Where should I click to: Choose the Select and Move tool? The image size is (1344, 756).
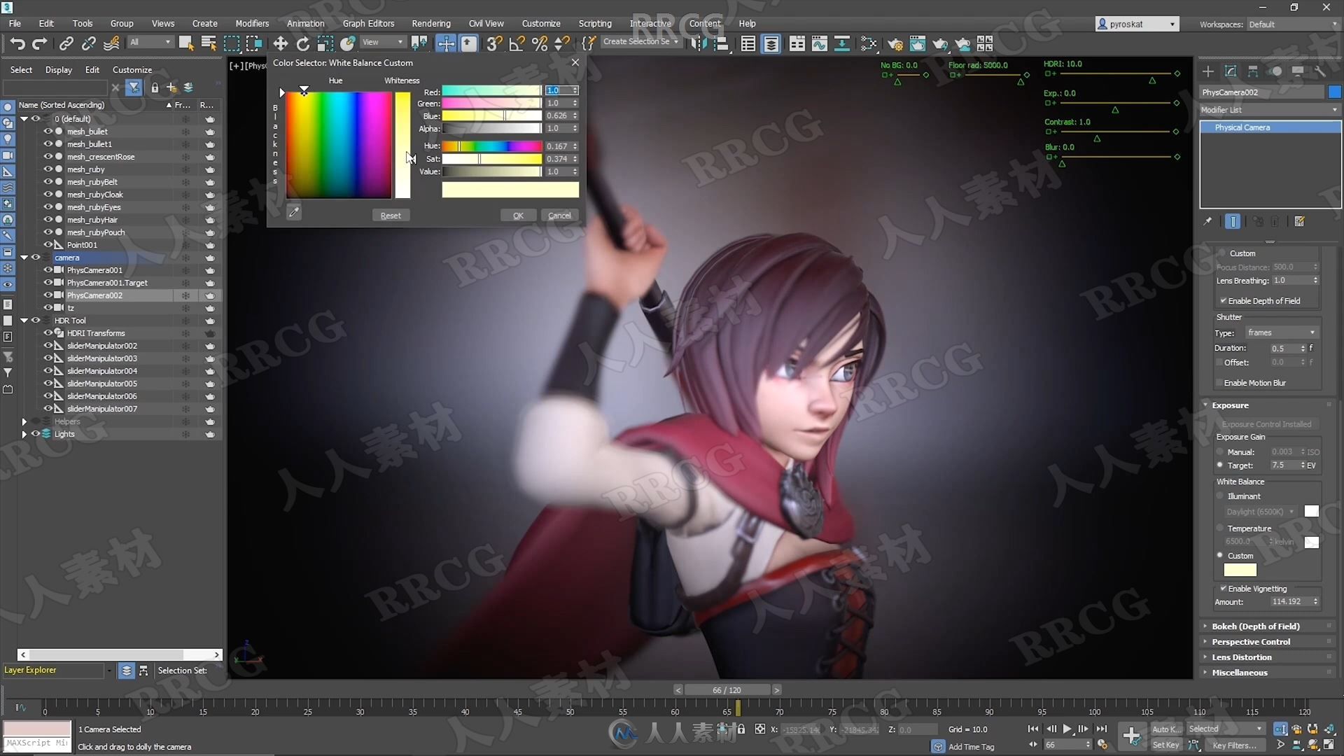[280, 43]
